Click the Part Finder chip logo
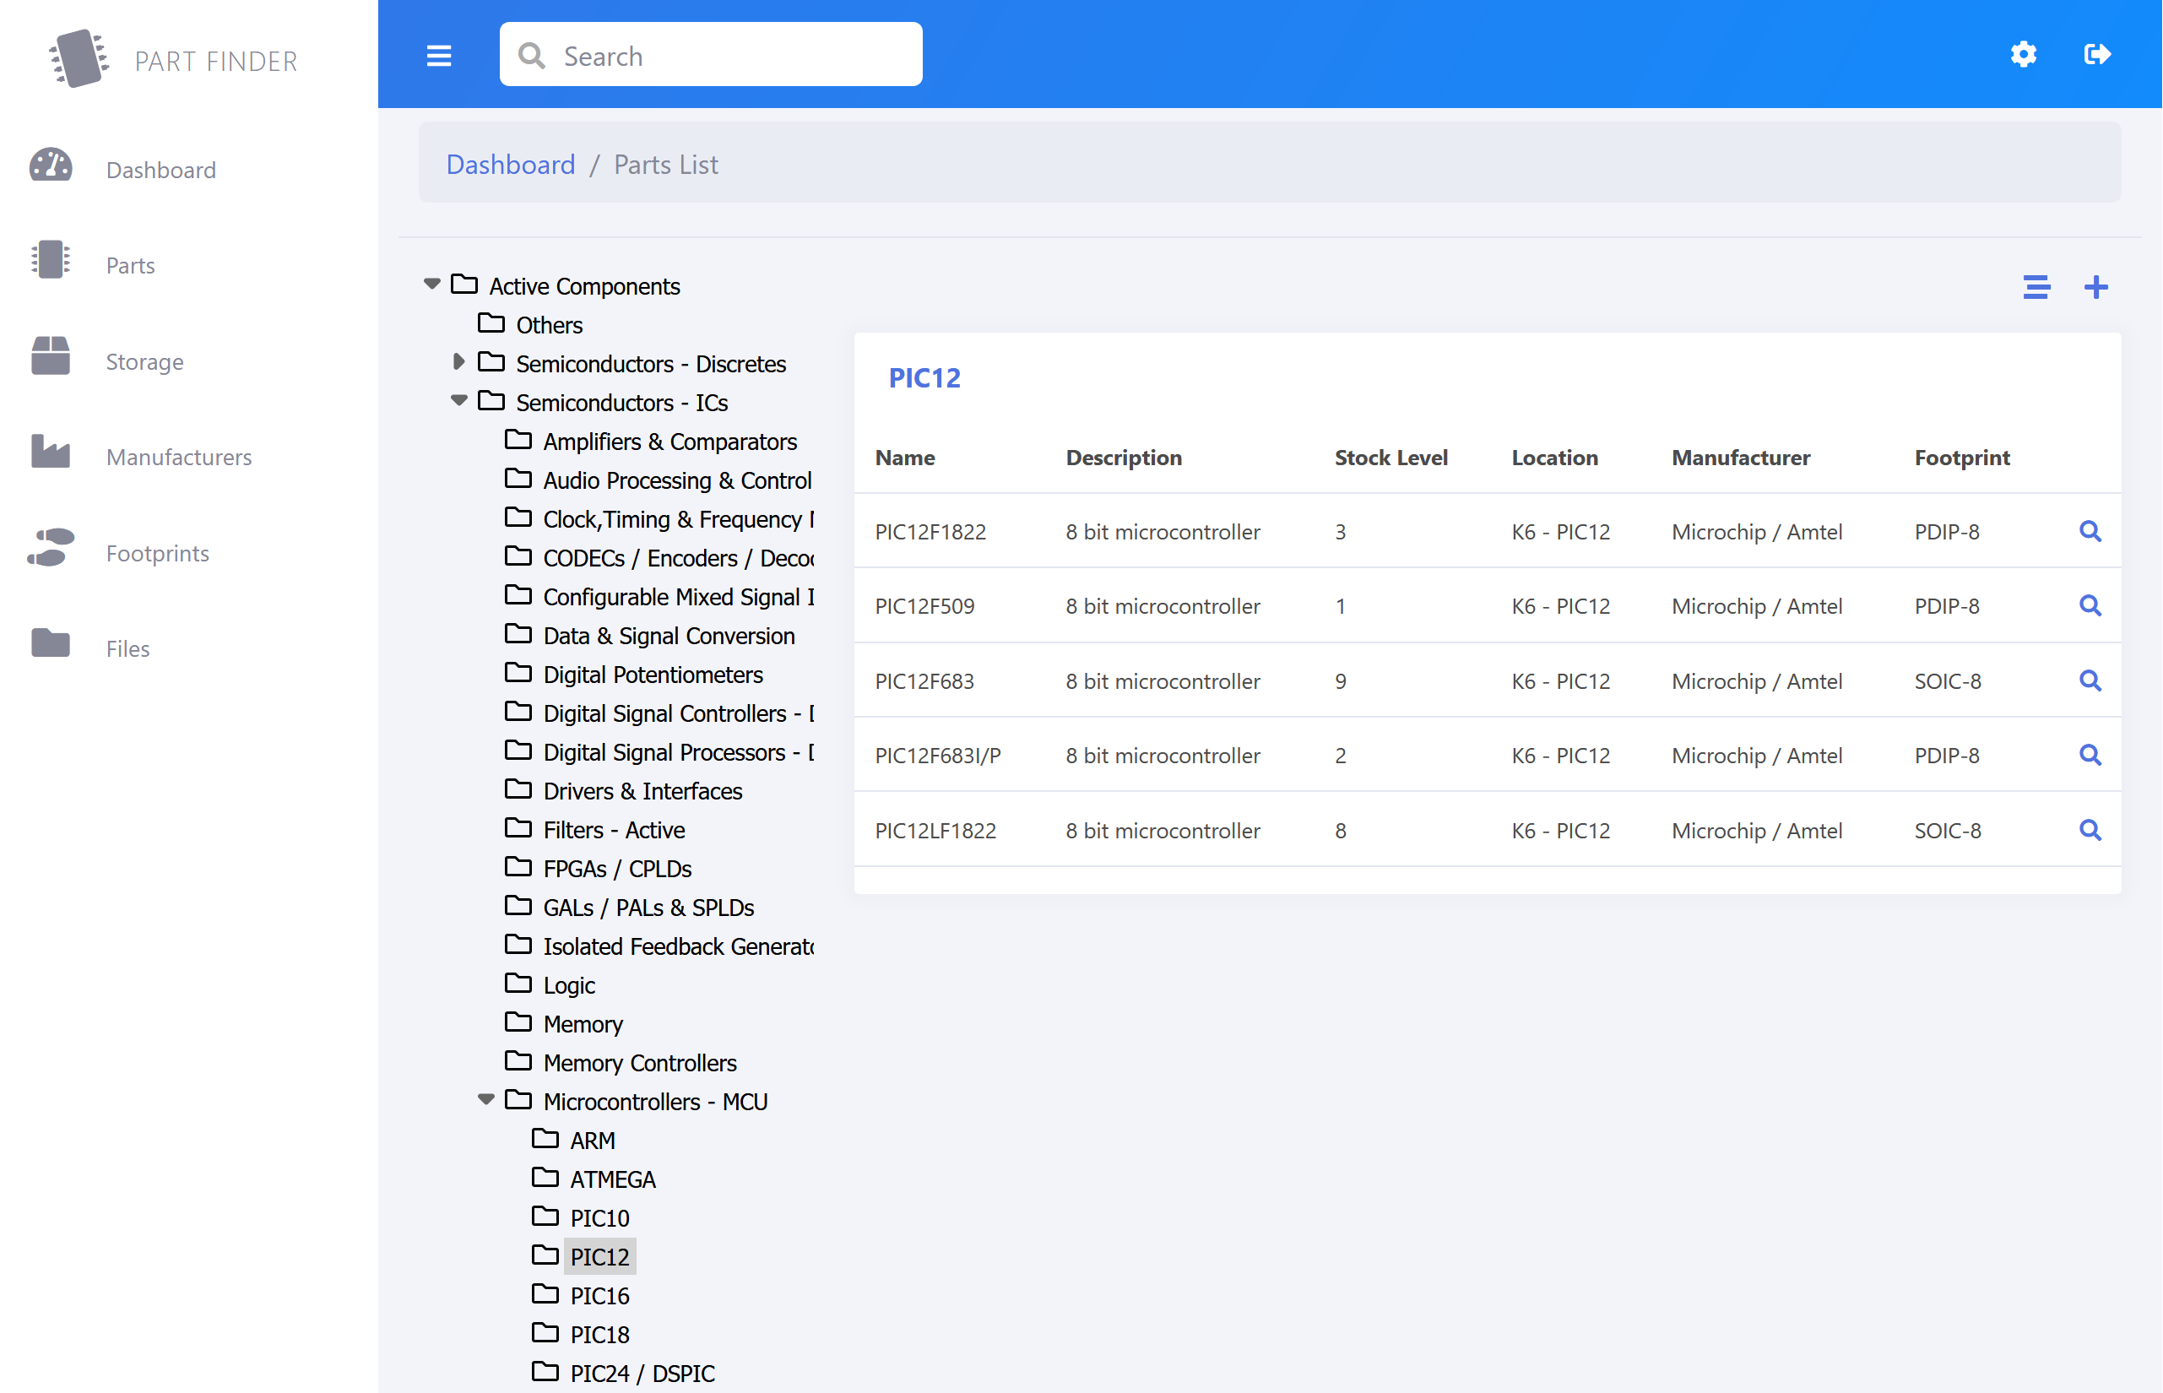This screenshot has width=2163, height=1393. (x=79, y=59)
